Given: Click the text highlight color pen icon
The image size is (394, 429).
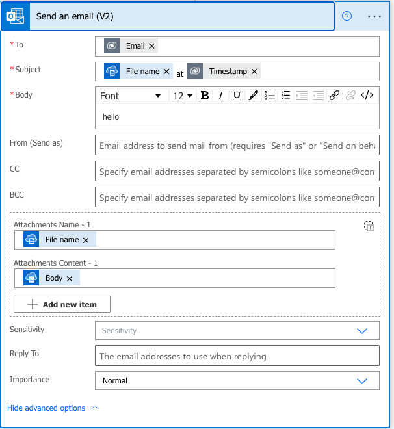Looking at the screenshot, I should 253,96.
